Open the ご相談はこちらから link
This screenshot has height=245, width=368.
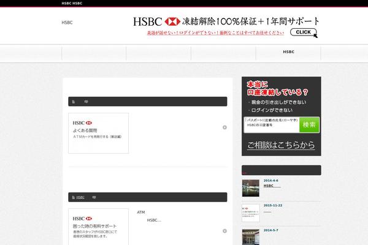pos(281,145)
